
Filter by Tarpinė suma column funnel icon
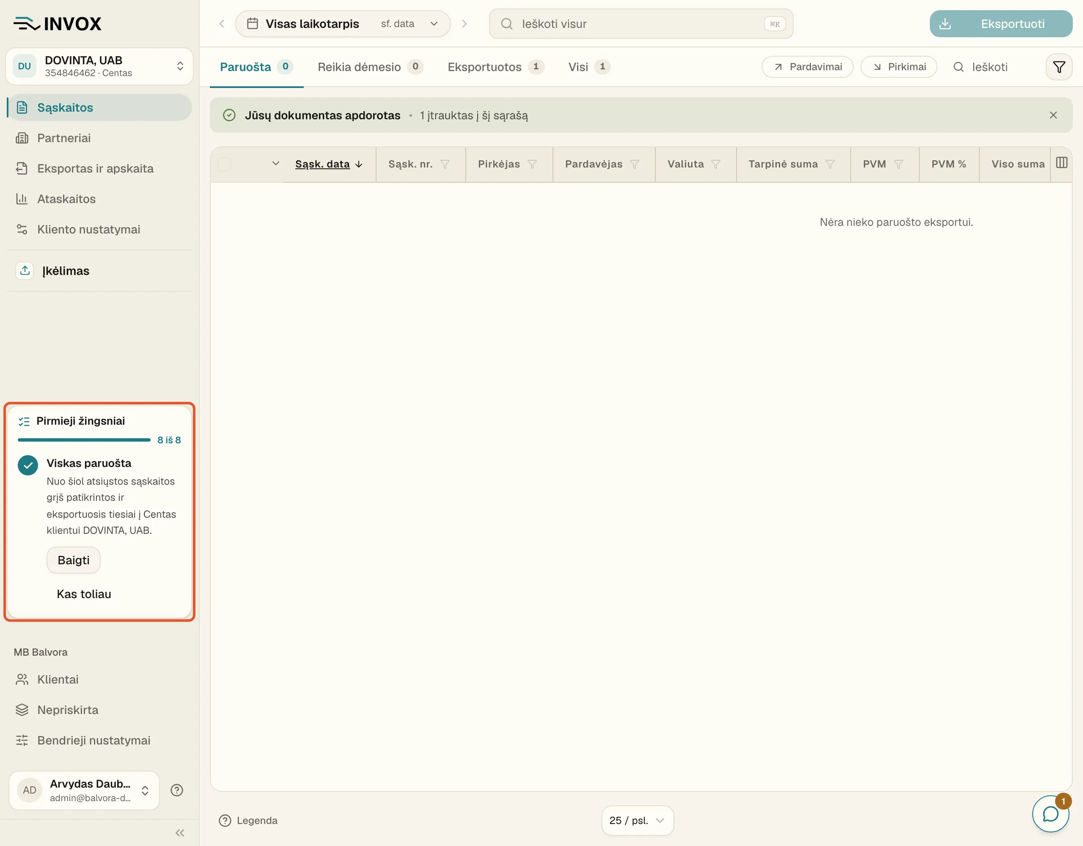click(x=830, y=164)
